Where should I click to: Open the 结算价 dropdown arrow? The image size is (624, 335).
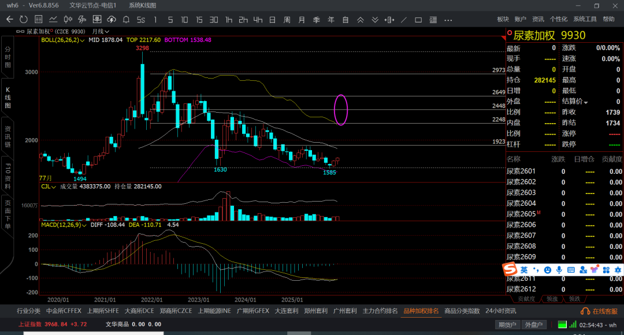click(x=586, y=102)
